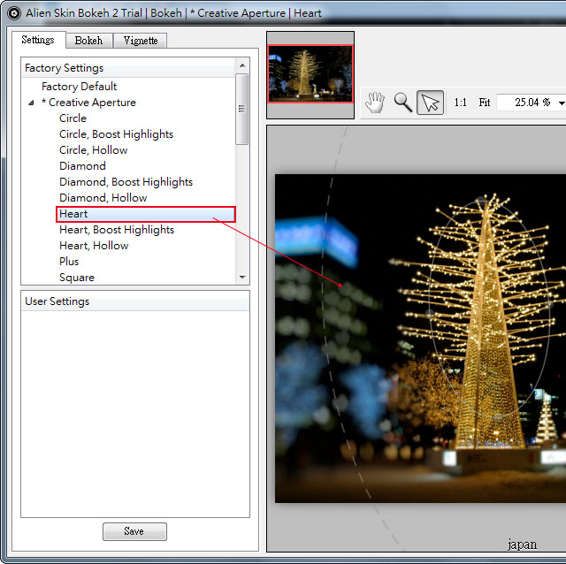The image size is (566, 564).
Task: Open the Bokeh tab
Action: 88,41
